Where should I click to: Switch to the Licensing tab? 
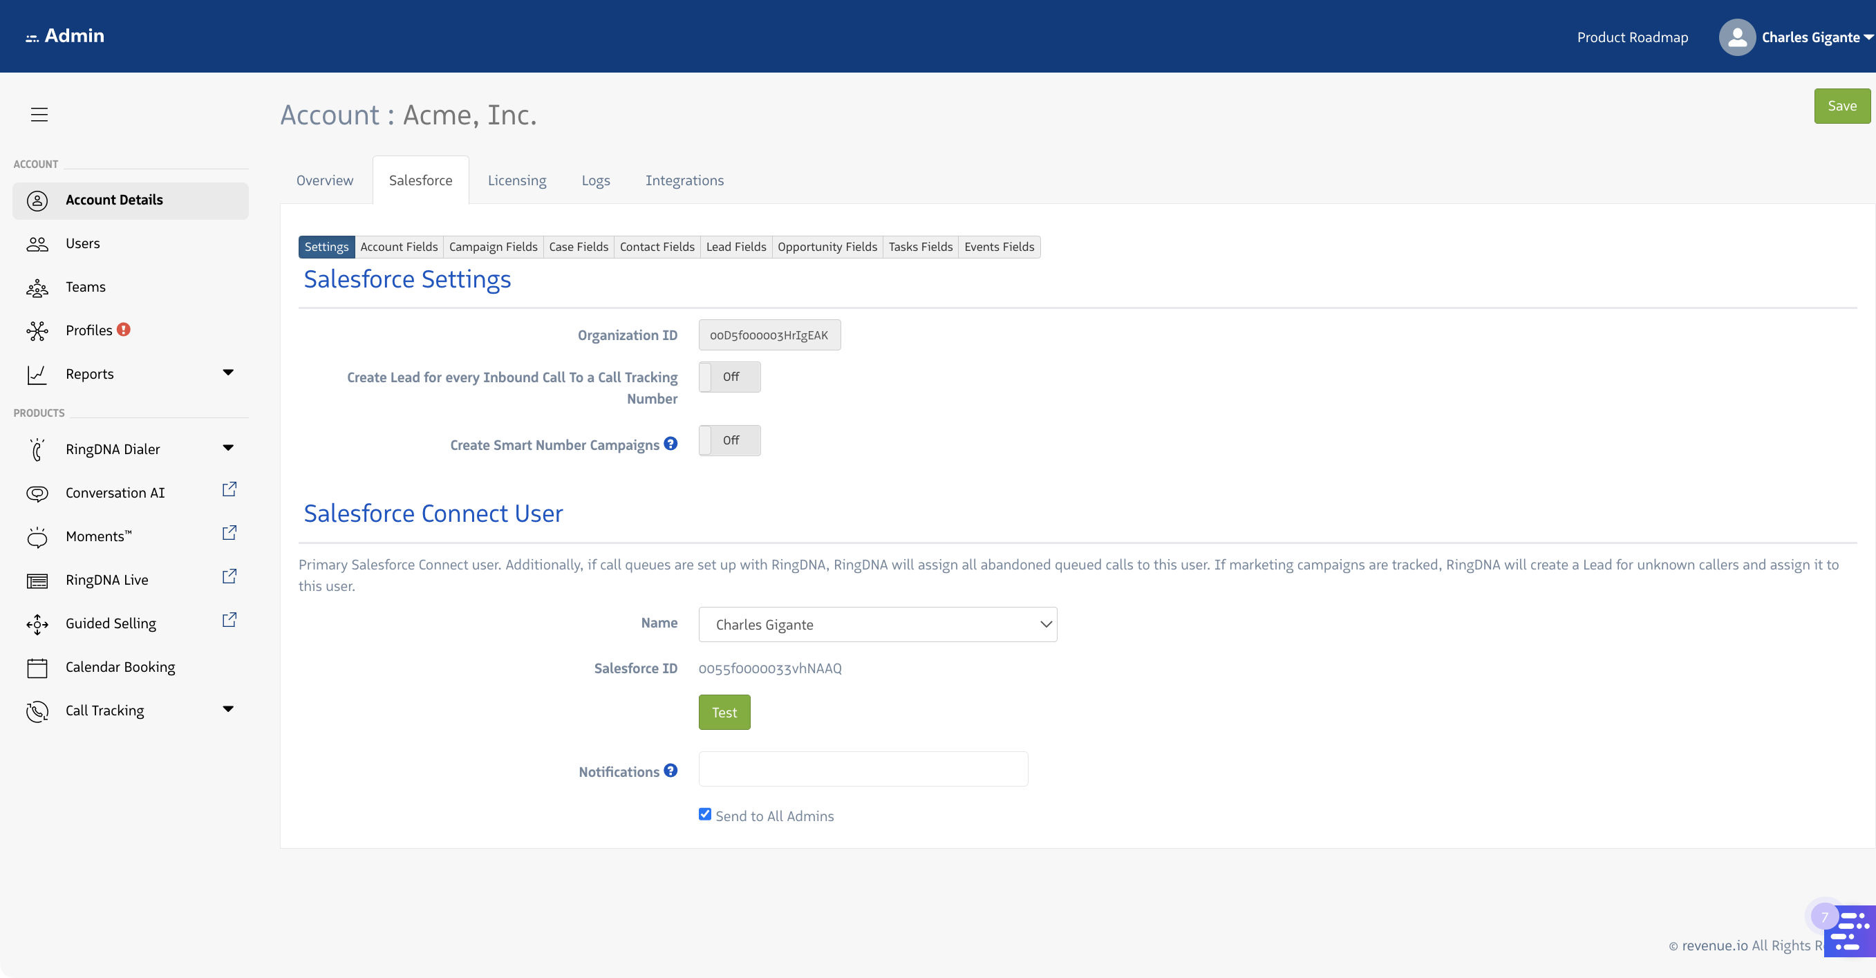[x=517, y=180]
